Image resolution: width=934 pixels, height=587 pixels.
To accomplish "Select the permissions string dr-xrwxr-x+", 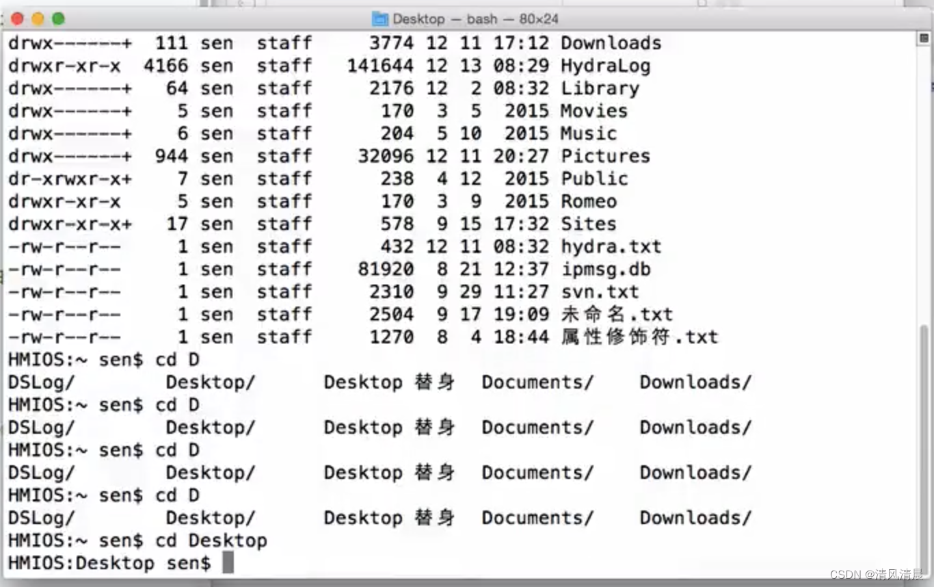I will click(70, 179).
